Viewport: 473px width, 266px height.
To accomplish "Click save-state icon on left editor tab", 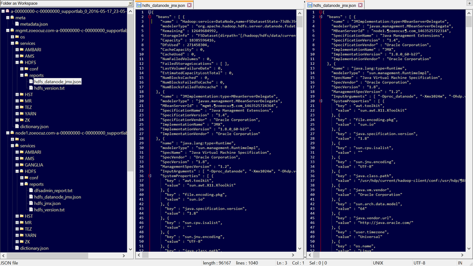I will (139, 5).
